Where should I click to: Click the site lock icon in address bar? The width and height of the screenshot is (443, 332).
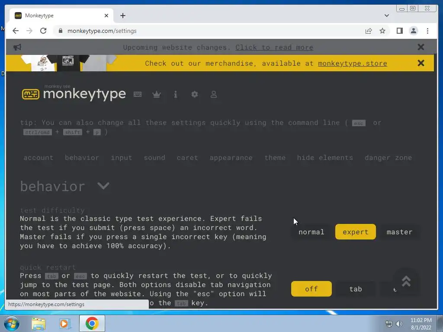[60, 31]
